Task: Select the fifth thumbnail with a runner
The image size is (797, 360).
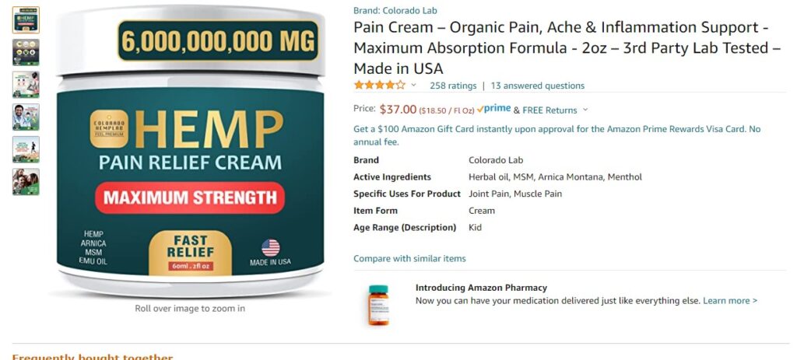Action: (26, 149)
